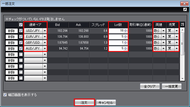Open 両建 dropdown in USD/JPY row

pos(163,31)
